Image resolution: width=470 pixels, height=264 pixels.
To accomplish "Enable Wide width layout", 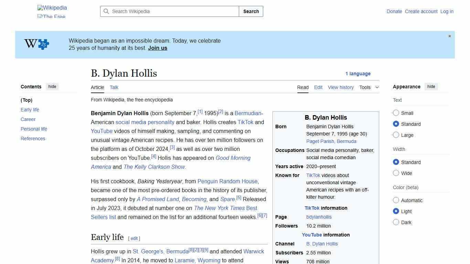I will pyautogui.click(x=396, y=173).
